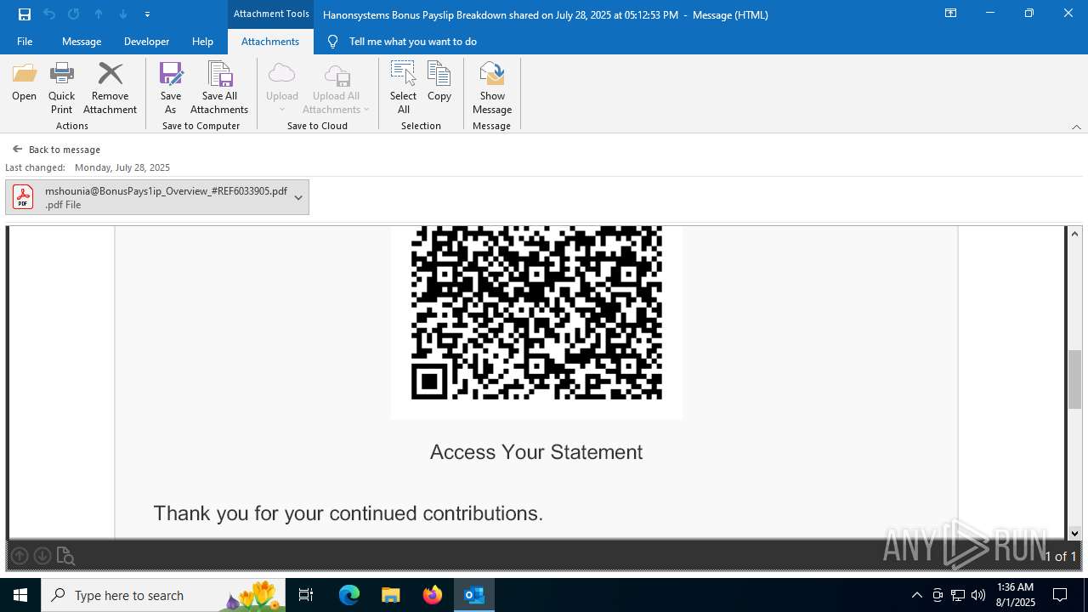Click the PDF attachment file icon

tap(23, 197)
